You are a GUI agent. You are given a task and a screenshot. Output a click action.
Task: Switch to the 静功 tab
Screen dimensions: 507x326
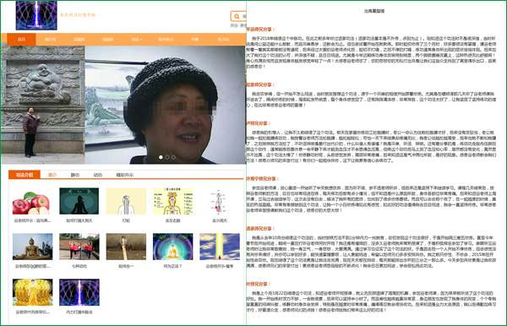75,175
